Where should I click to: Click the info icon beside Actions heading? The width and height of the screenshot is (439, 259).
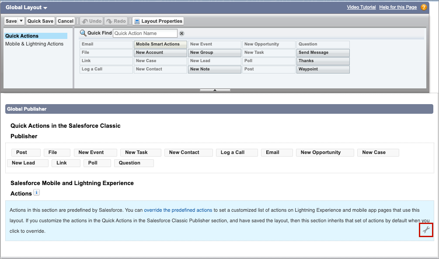(36, 192)
